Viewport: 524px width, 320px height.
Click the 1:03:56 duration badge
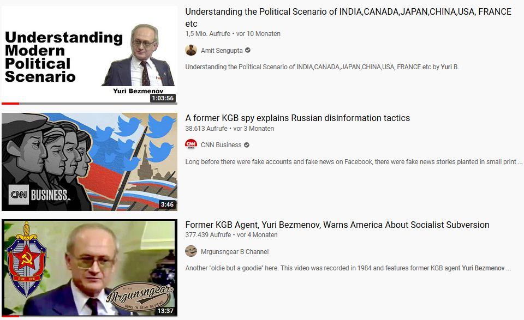(x=163, y=98)
